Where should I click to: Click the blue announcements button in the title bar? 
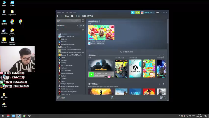pos(132,12)
